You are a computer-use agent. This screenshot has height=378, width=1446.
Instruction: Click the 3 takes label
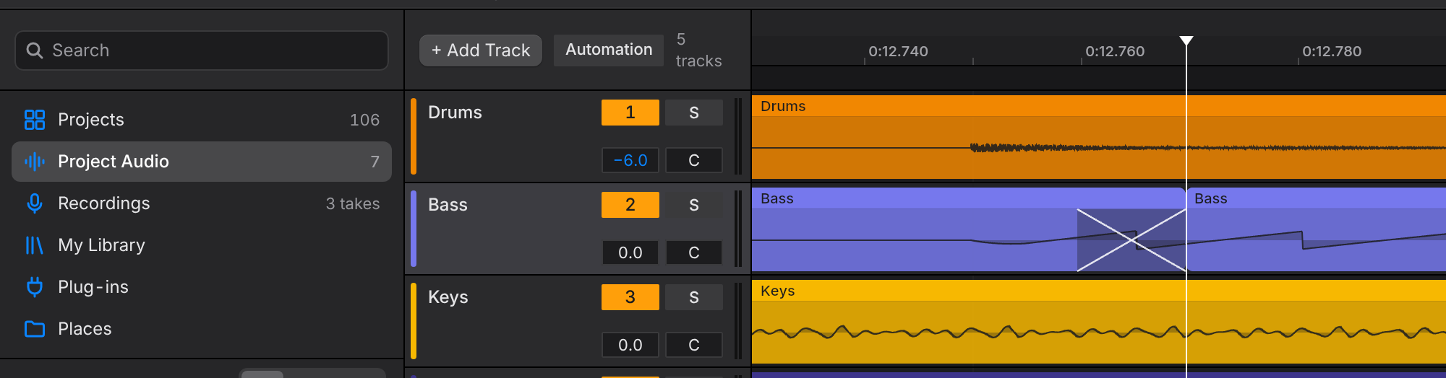pyautogui.click(x=353, y=203)
